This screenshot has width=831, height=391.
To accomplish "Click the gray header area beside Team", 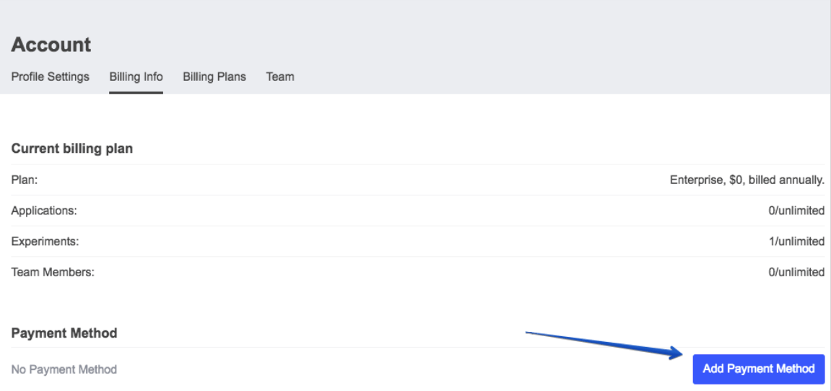I will point(562,76).
